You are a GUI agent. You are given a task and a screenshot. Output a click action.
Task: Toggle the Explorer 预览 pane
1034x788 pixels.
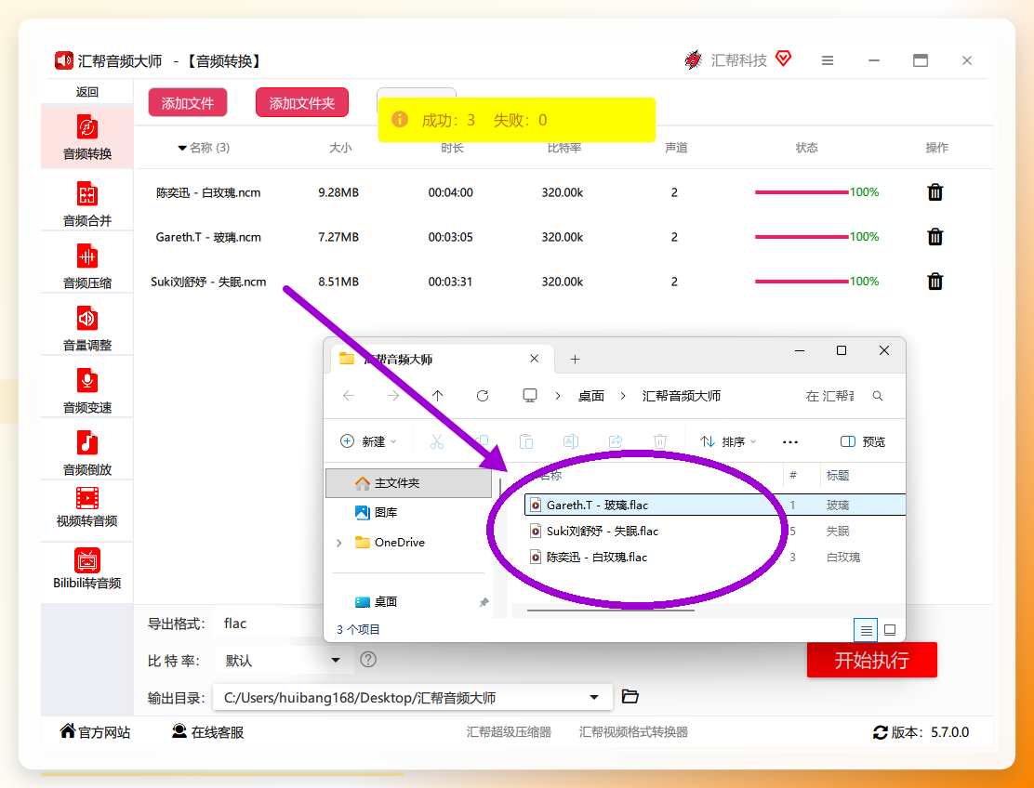click(x=863, y=441)
